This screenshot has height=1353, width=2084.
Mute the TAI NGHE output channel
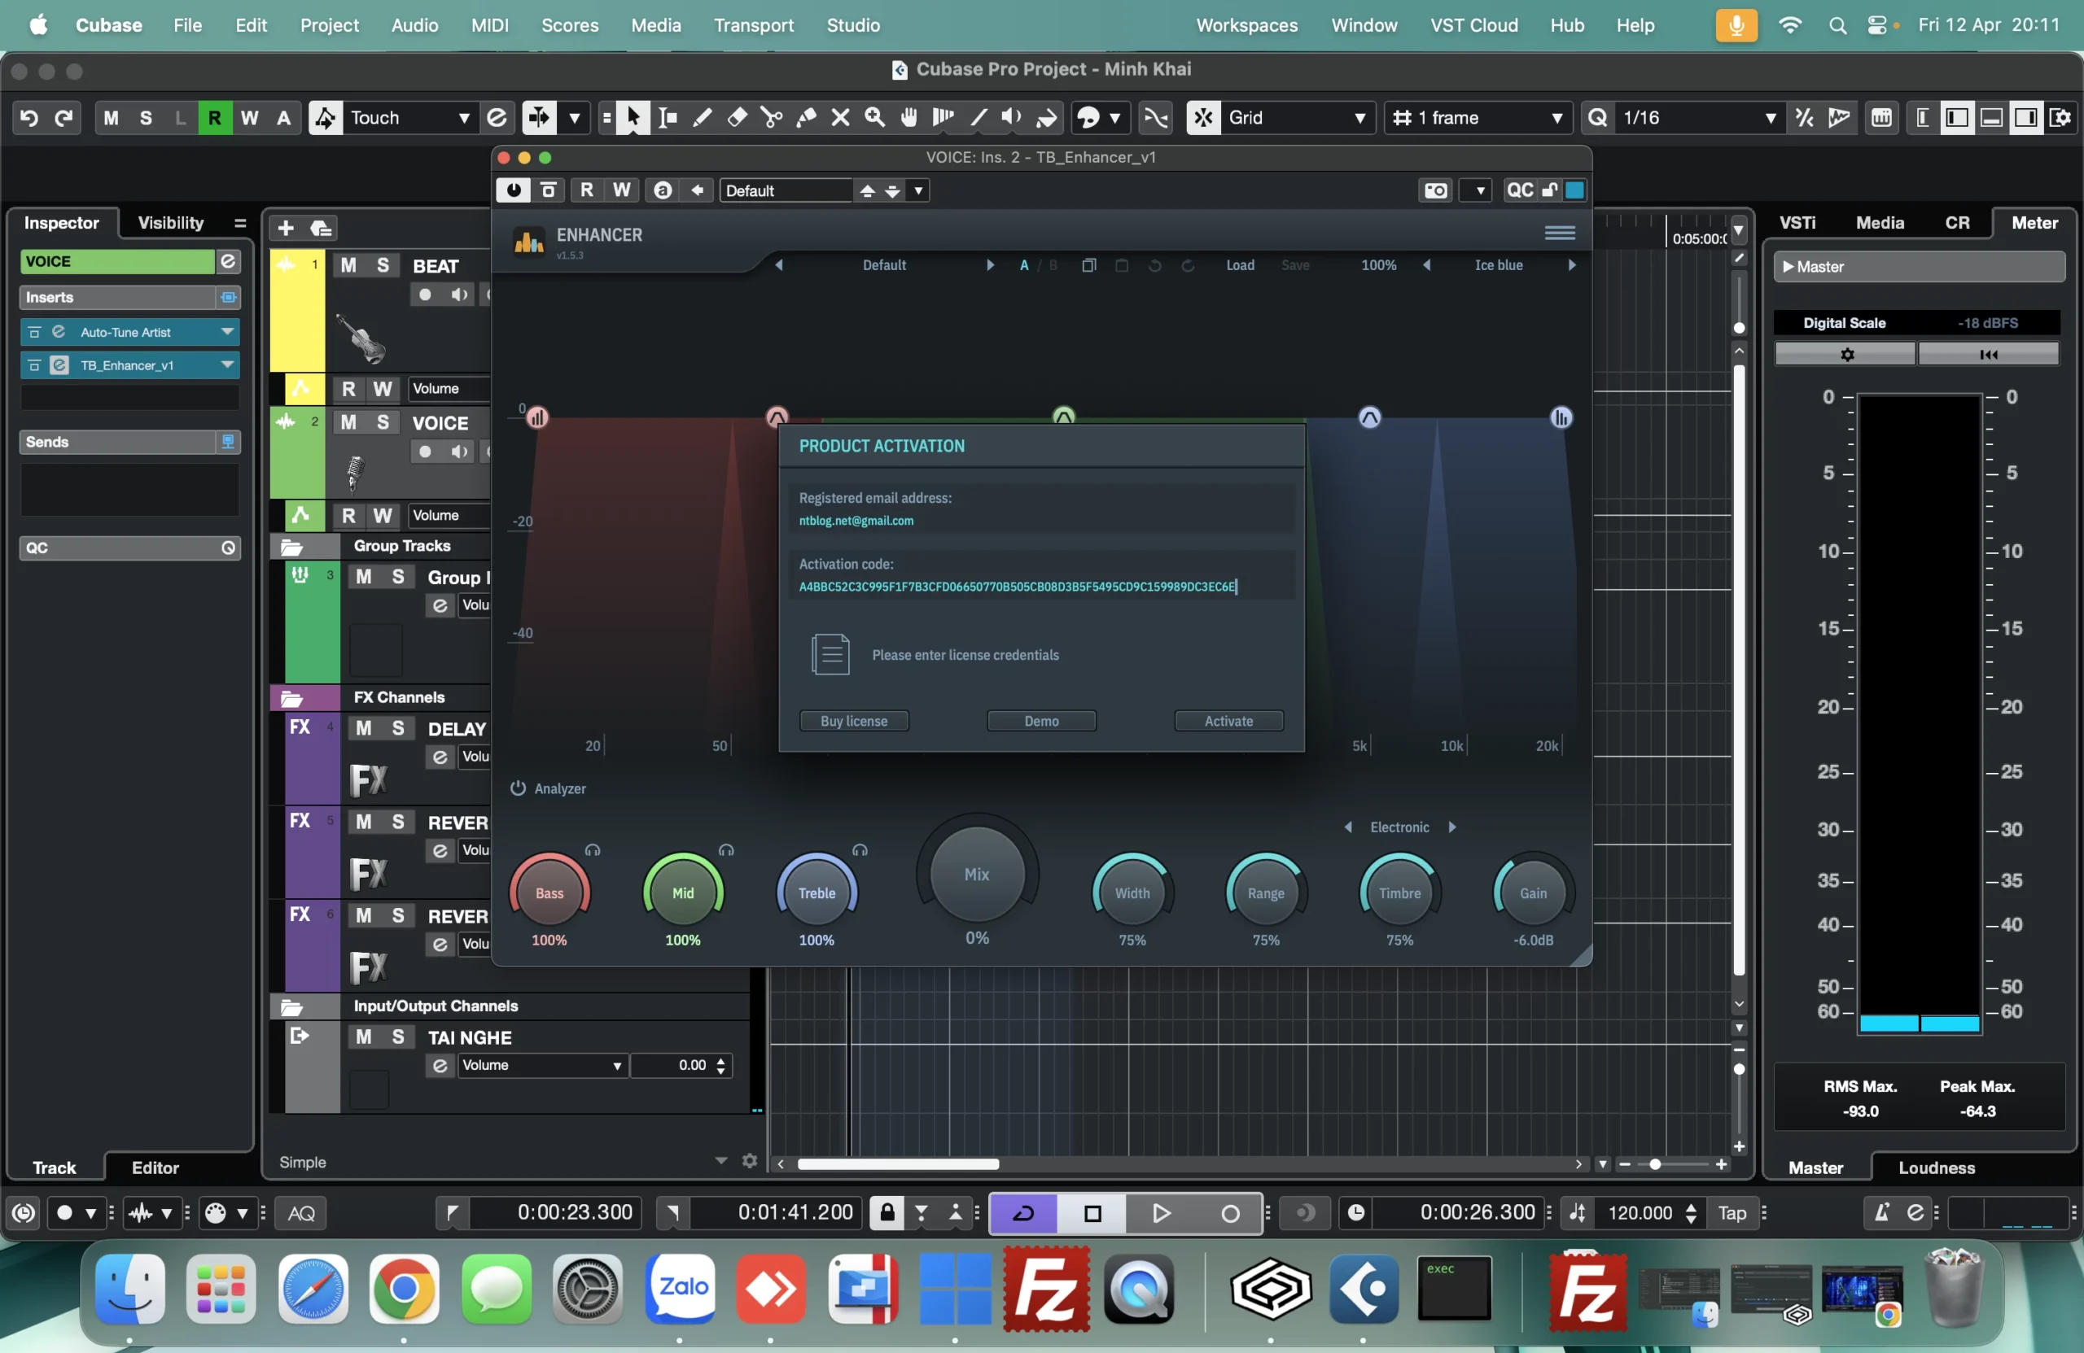coord(363,1037)
